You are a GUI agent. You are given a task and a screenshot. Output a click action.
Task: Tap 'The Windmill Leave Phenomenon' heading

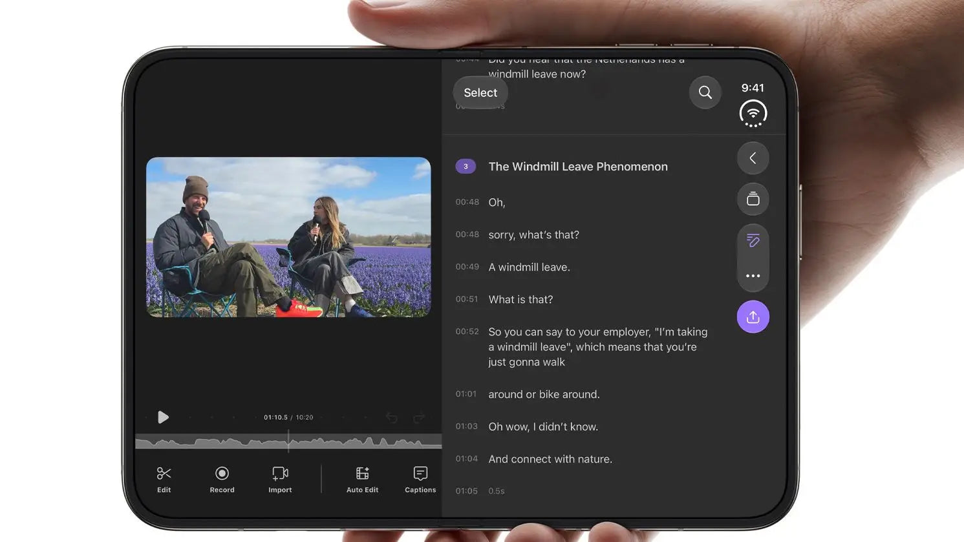(x=578, y=167)
